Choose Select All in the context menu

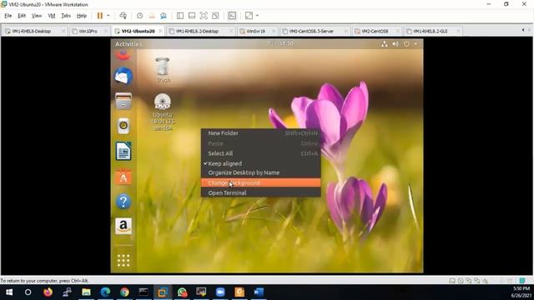[x=260, y=153]
